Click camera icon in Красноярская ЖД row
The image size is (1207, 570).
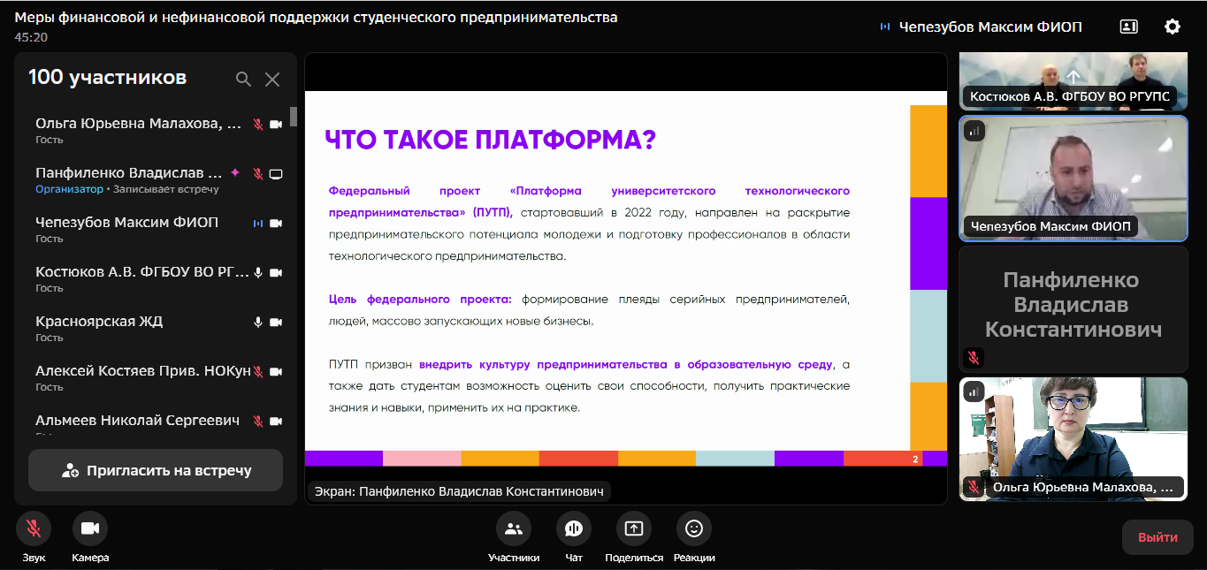coord(276,323)
